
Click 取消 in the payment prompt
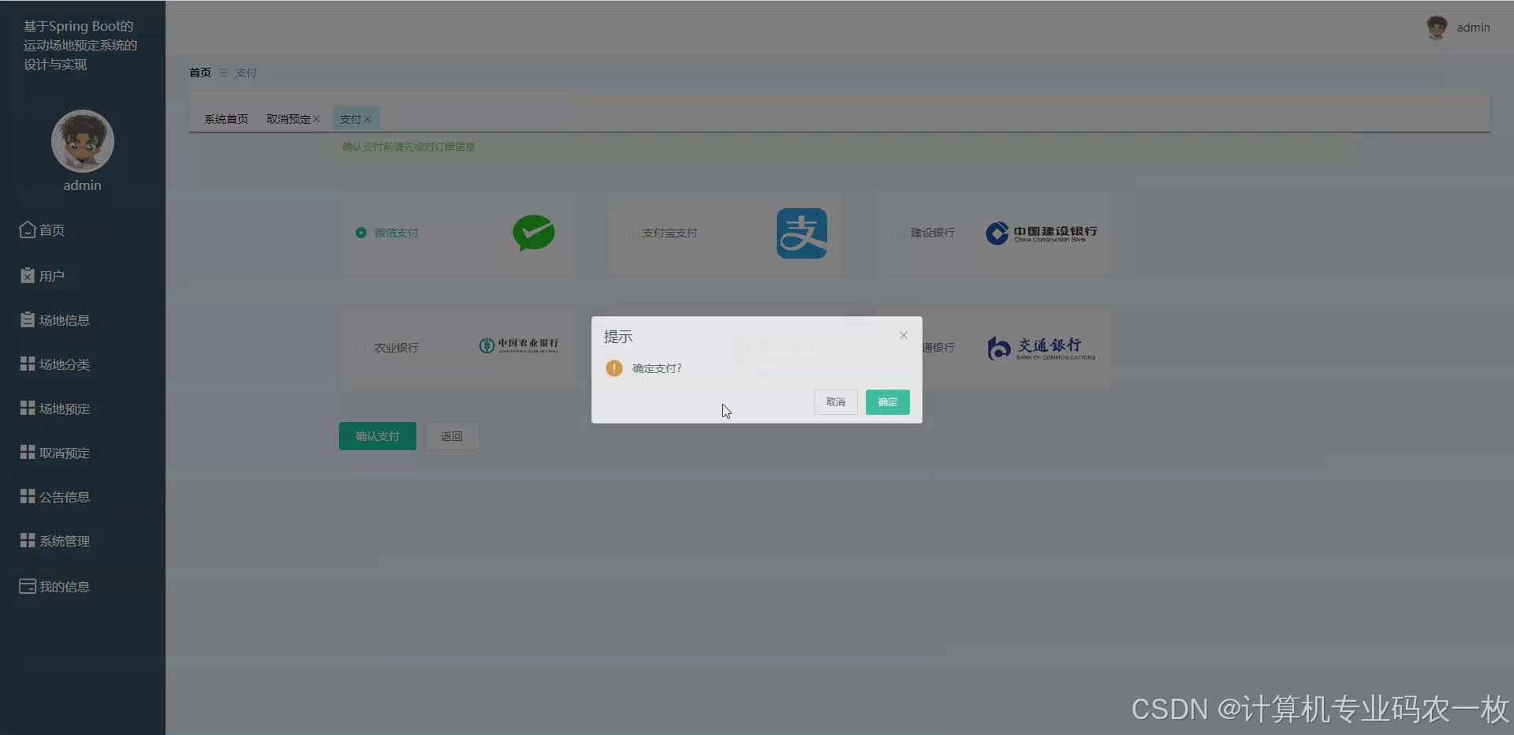836,402
